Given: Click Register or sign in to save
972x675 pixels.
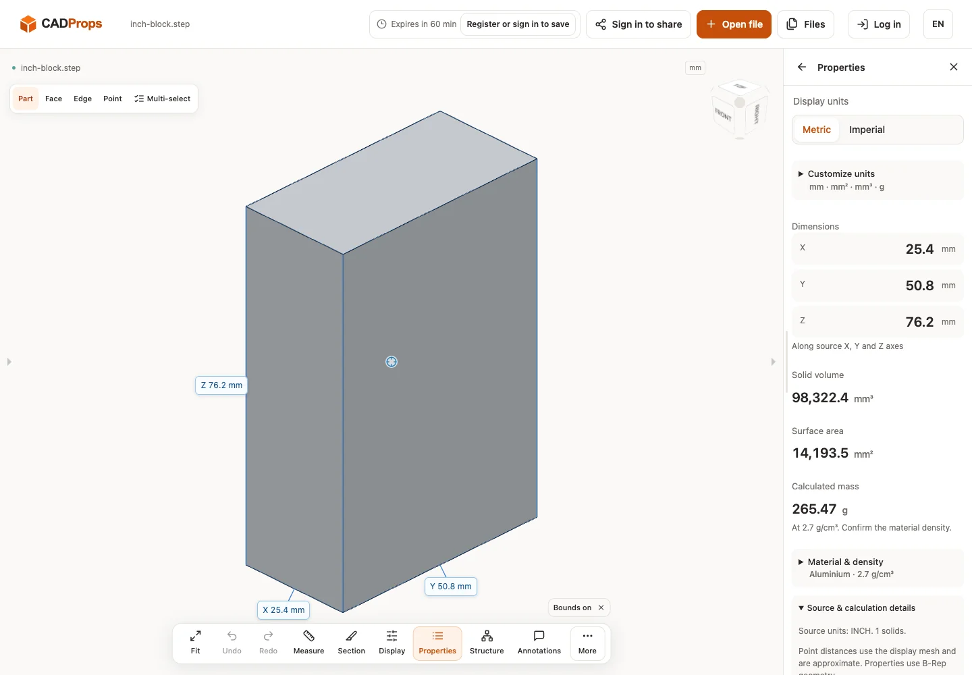Looking at the screenshot, I should click(x=518, y=24).
